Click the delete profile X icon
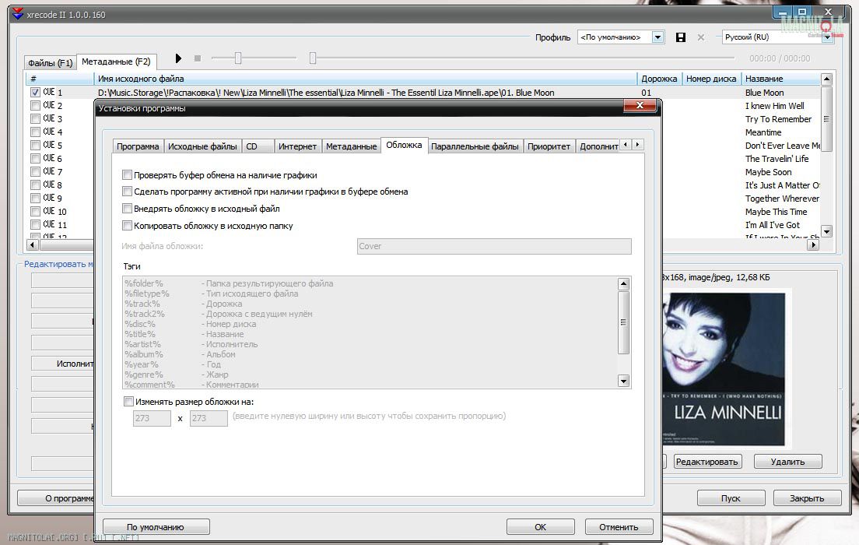Screen dimensions: 859x545 click(701, 37)
